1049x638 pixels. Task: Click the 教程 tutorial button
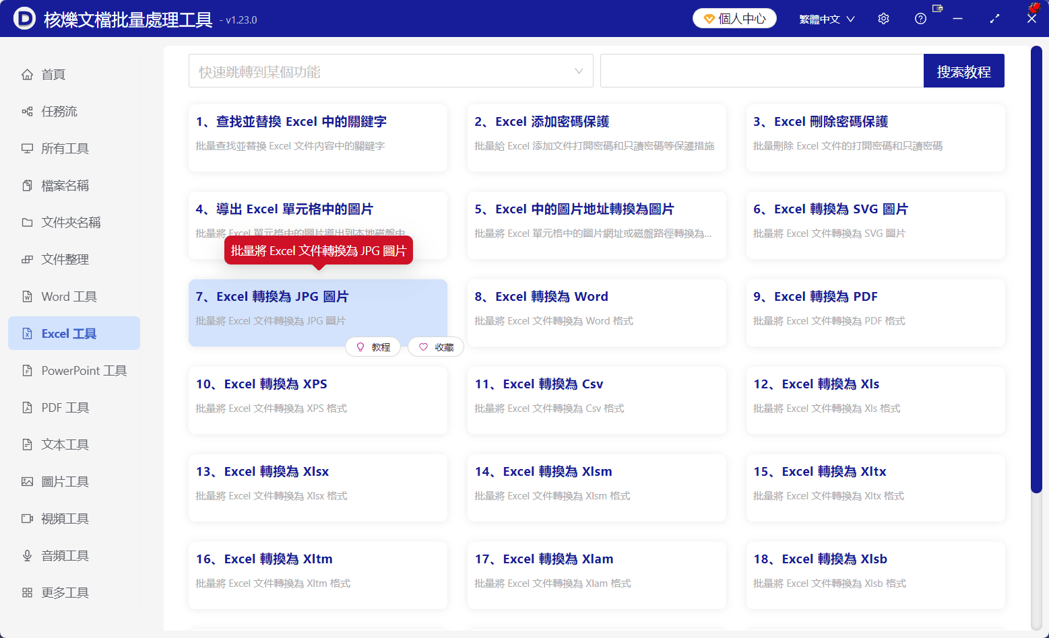pyautogui.click(x=373, y=347)
